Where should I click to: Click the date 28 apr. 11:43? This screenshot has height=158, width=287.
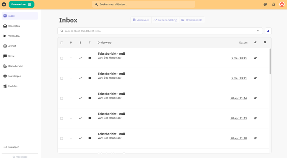tap(239, 118)
